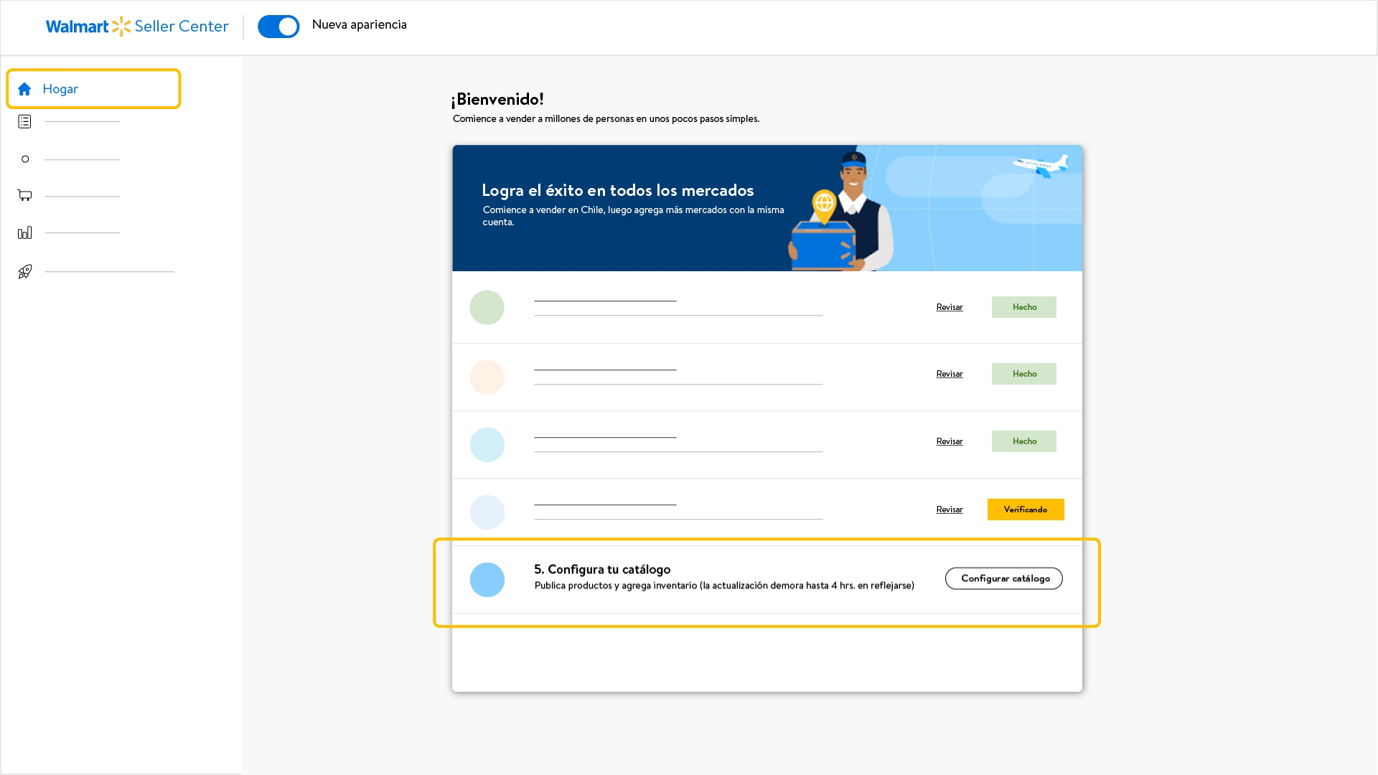Click the '¡Bienvenido!' heading

(497, 99)
